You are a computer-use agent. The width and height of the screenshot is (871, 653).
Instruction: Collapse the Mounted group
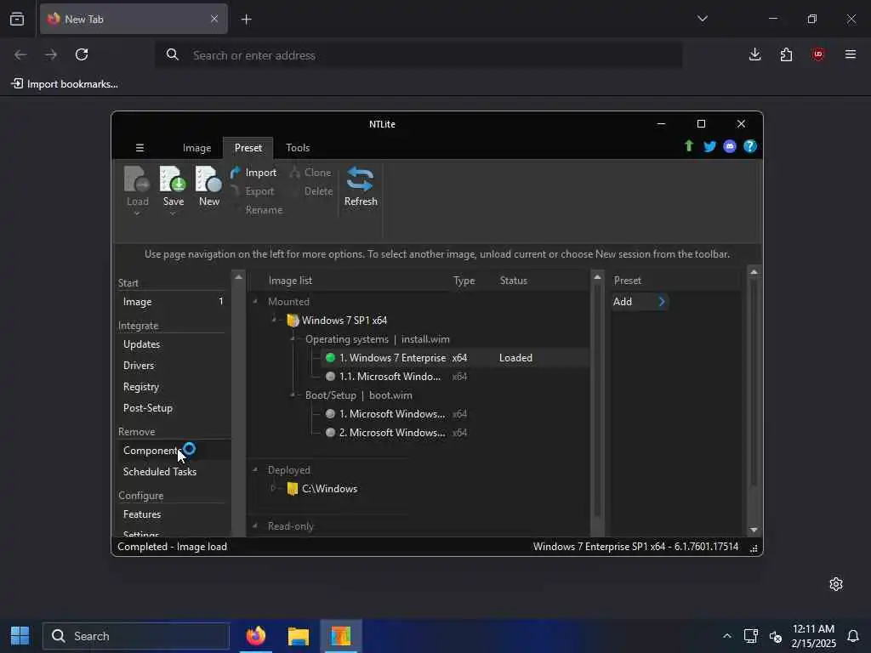255,302
